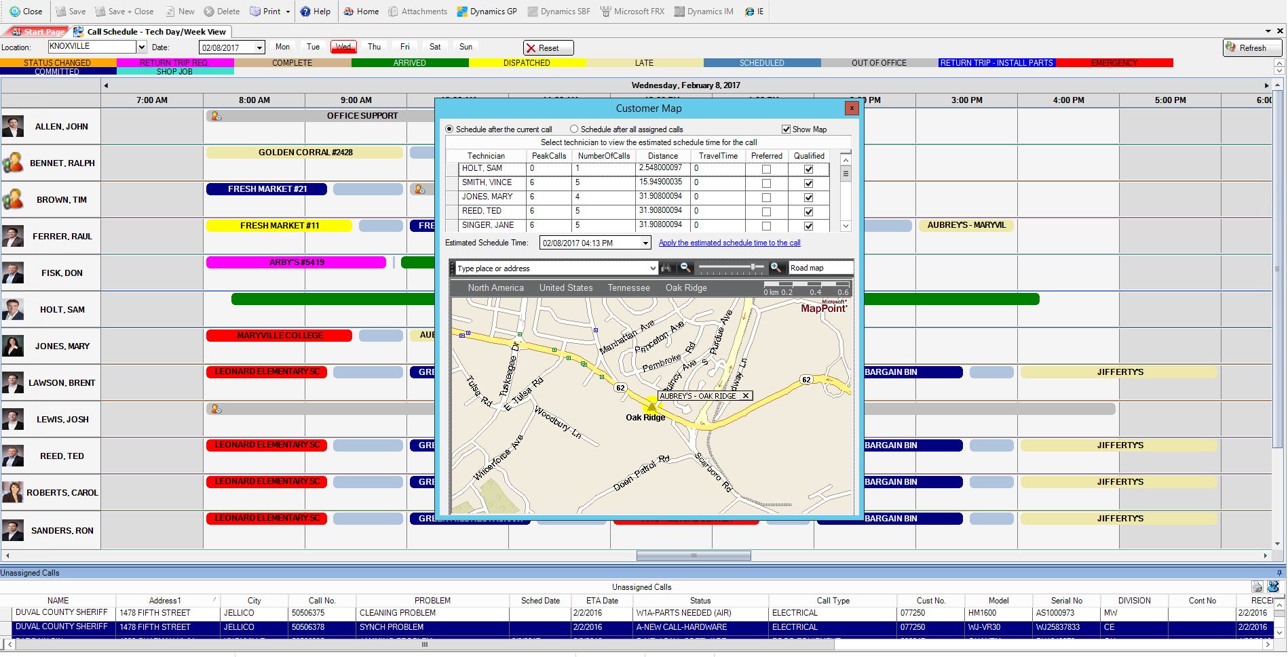
Task: Click the map zoom-in magnifier icon
Action: click(776, 268)
